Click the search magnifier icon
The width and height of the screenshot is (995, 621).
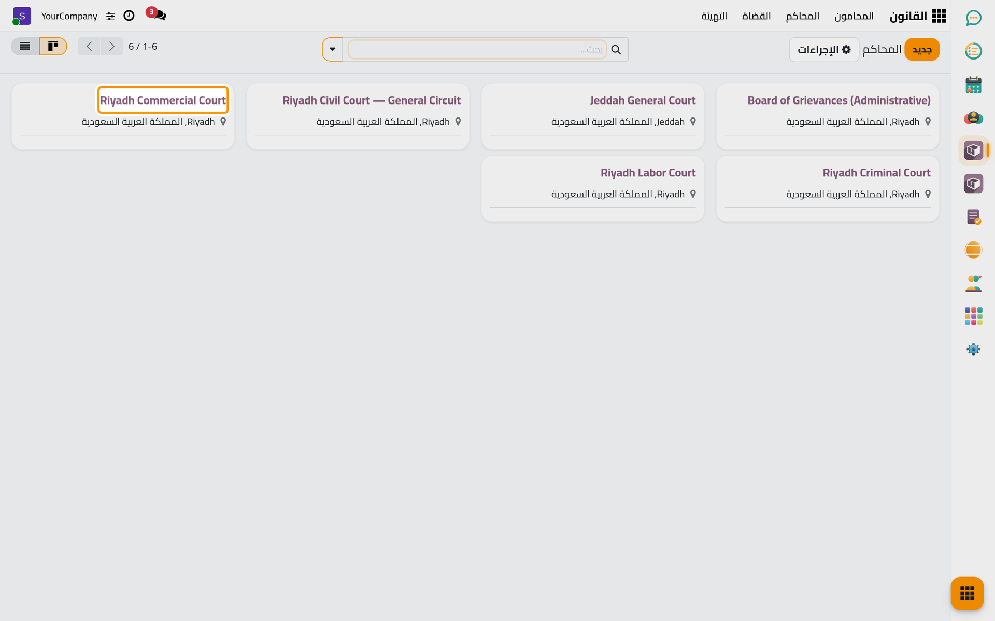[x=616, y=50]
